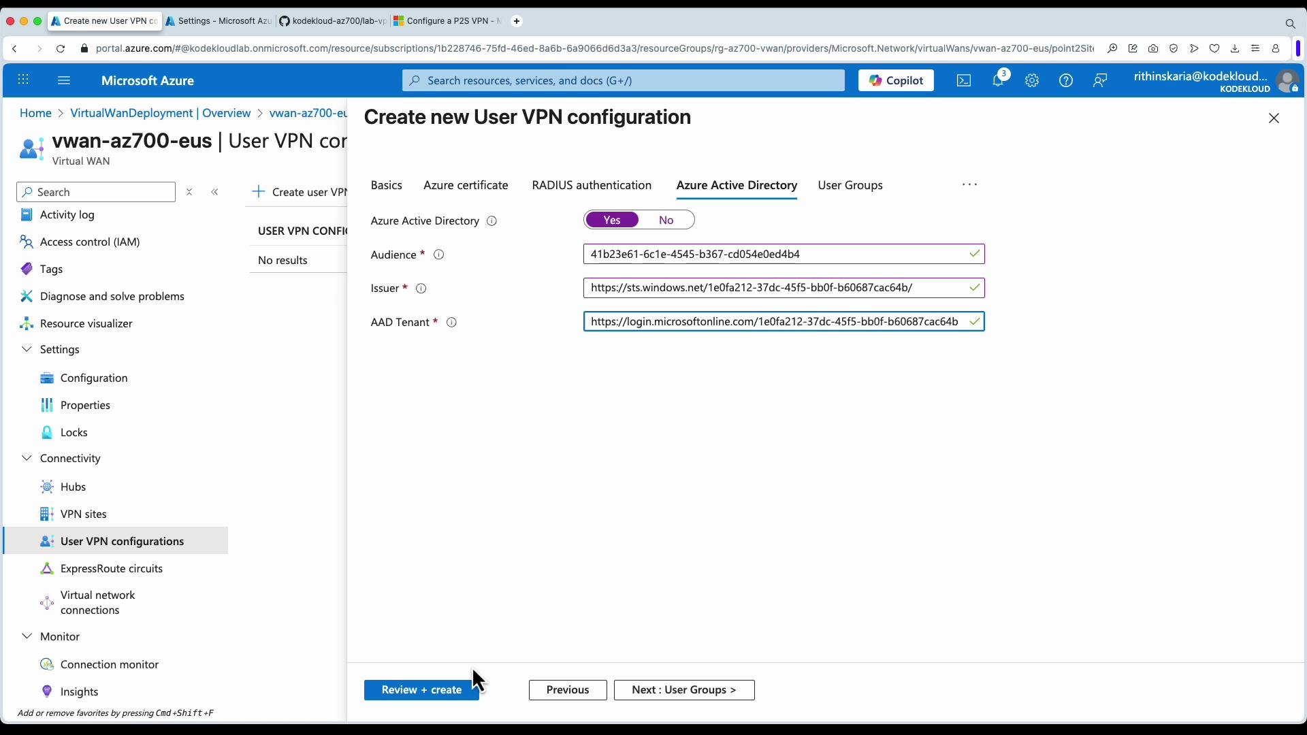Click the Configuration icon under Settings
This screenshot has height=735, width=1307.
[47, 378]
